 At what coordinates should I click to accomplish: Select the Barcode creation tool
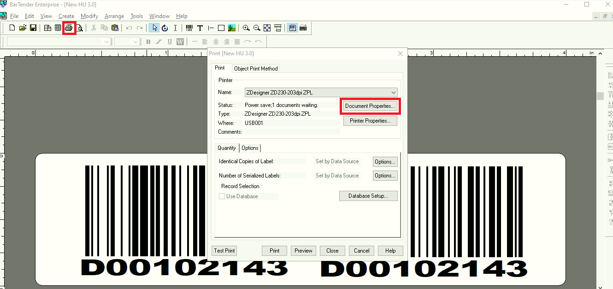pyautogui.click(x=189, y=28)
